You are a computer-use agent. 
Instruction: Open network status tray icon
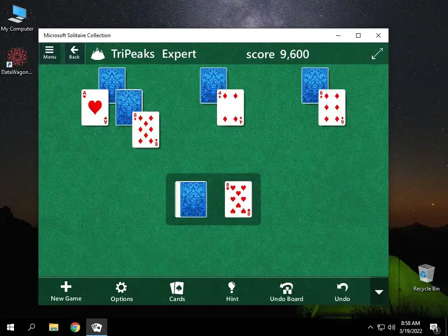(x=381, y=327)
